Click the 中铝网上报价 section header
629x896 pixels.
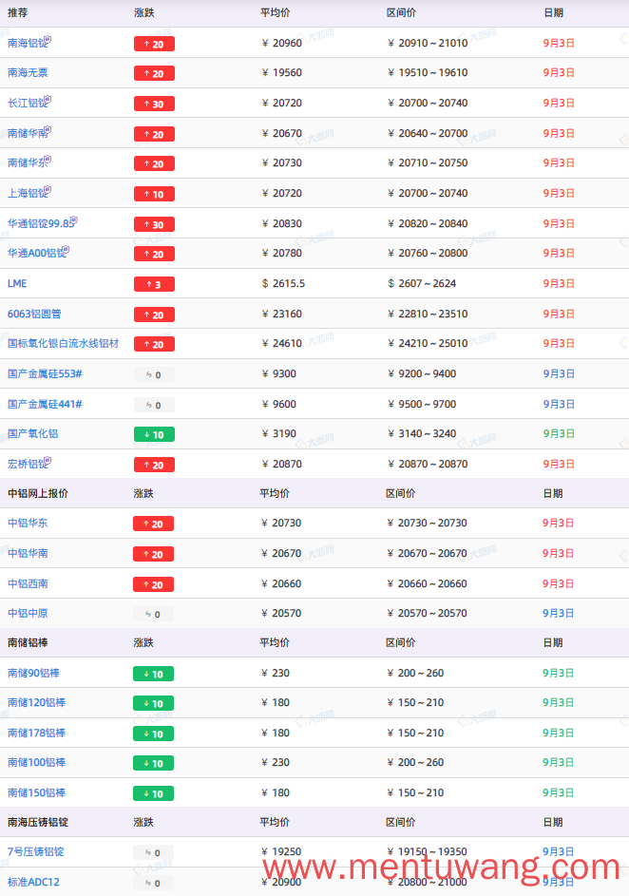tap(38, 493)
